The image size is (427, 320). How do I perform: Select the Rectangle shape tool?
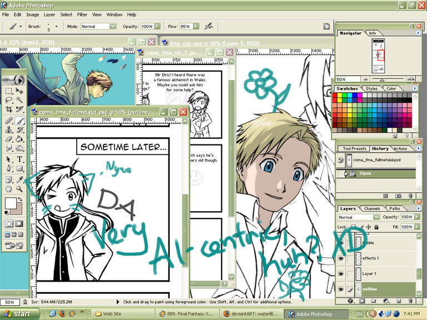pos(19,168)
